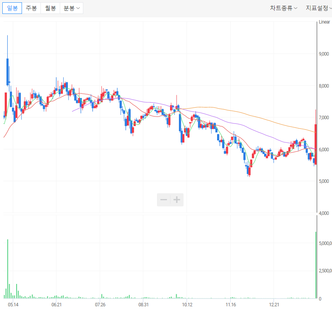Click the 5,000 price axis label
Screen dimensions: 332x309
click(324, 181)
